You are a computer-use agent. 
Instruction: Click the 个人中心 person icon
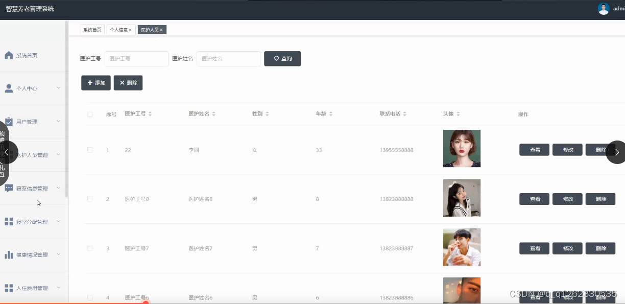[x=9, y=88]
